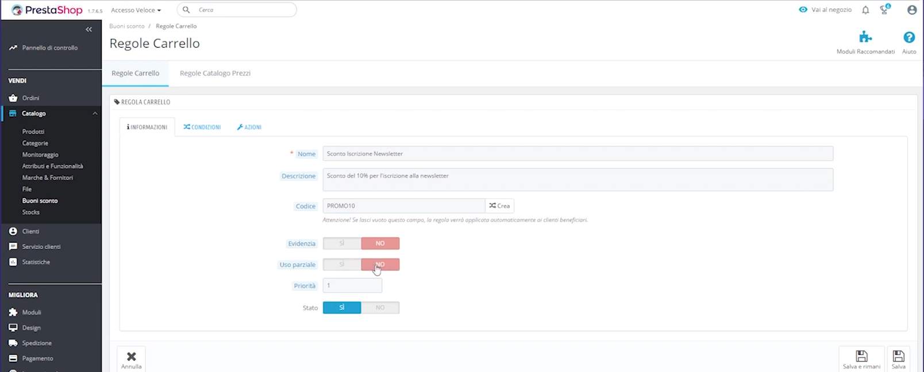
Task: Open the Accesso Veloce dropdown
Action: [136, 10]
